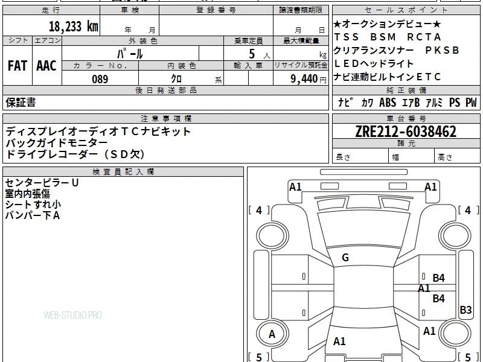
Task: Click the color number 089
Action: coord(100,79)
